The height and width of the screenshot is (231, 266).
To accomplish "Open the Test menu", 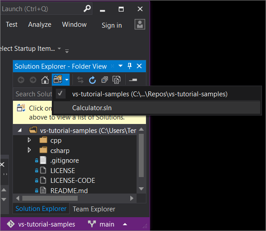I will (12, 25).
